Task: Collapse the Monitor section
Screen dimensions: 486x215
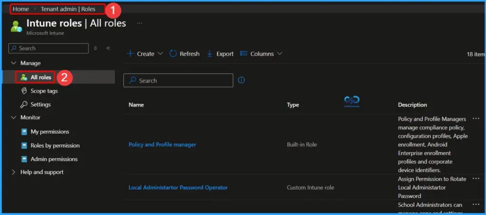Action: point(13,117)
